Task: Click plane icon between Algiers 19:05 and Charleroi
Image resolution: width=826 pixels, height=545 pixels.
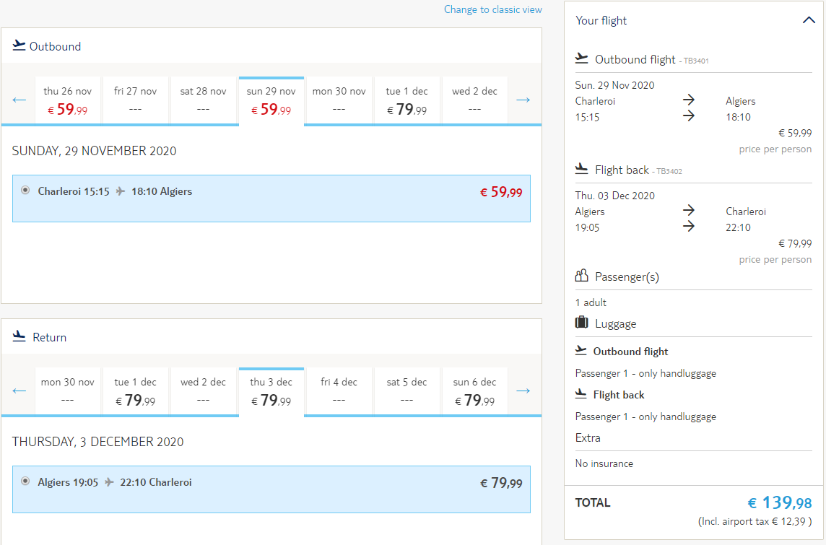Action: 109,481
